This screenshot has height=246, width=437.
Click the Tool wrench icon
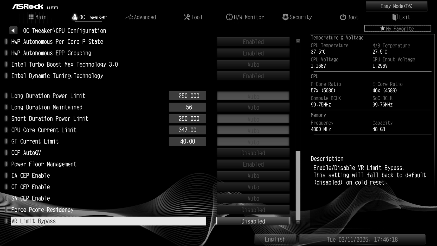point(187,17)
